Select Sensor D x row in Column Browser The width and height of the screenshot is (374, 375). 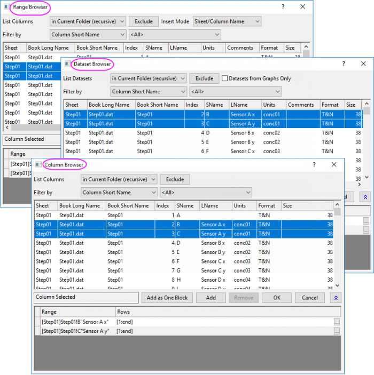tap(184, 280)
